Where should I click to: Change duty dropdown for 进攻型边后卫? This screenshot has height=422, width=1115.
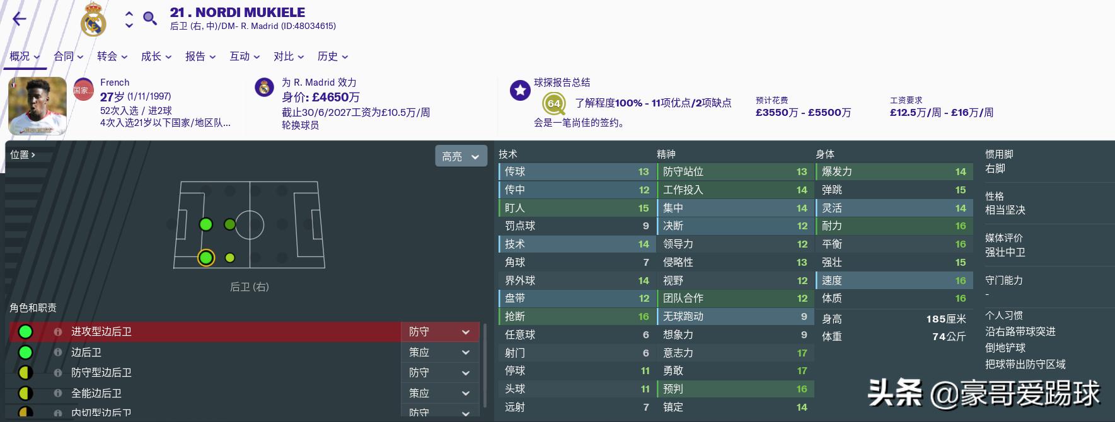tap(440, 331)
